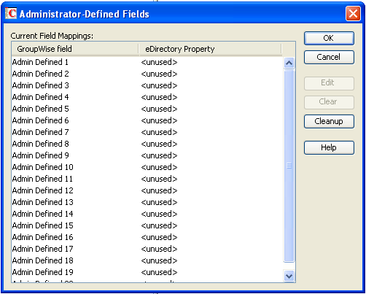Screen dimensions: 366x294
Task: Select the Admin Defined 13 row
Action: (147, 202)
